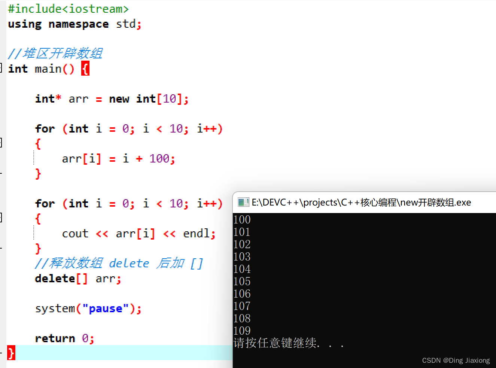Click the comment '//堆区开辟数组'
Viewport: 496px width, 368px height.
55,54
